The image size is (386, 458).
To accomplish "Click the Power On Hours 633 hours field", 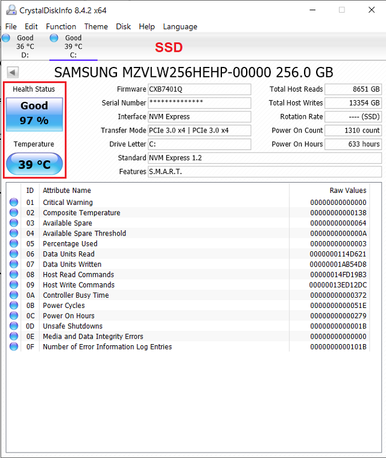I will point(353,144).
